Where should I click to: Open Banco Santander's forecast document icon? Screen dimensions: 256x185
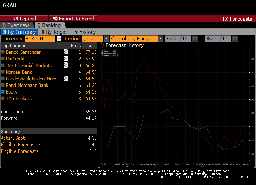[x=66, y=52]
